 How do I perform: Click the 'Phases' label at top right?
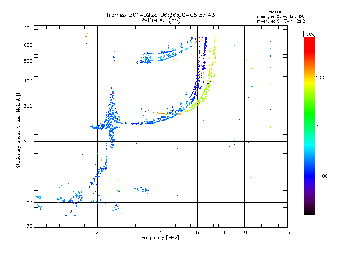coord(273,12)
